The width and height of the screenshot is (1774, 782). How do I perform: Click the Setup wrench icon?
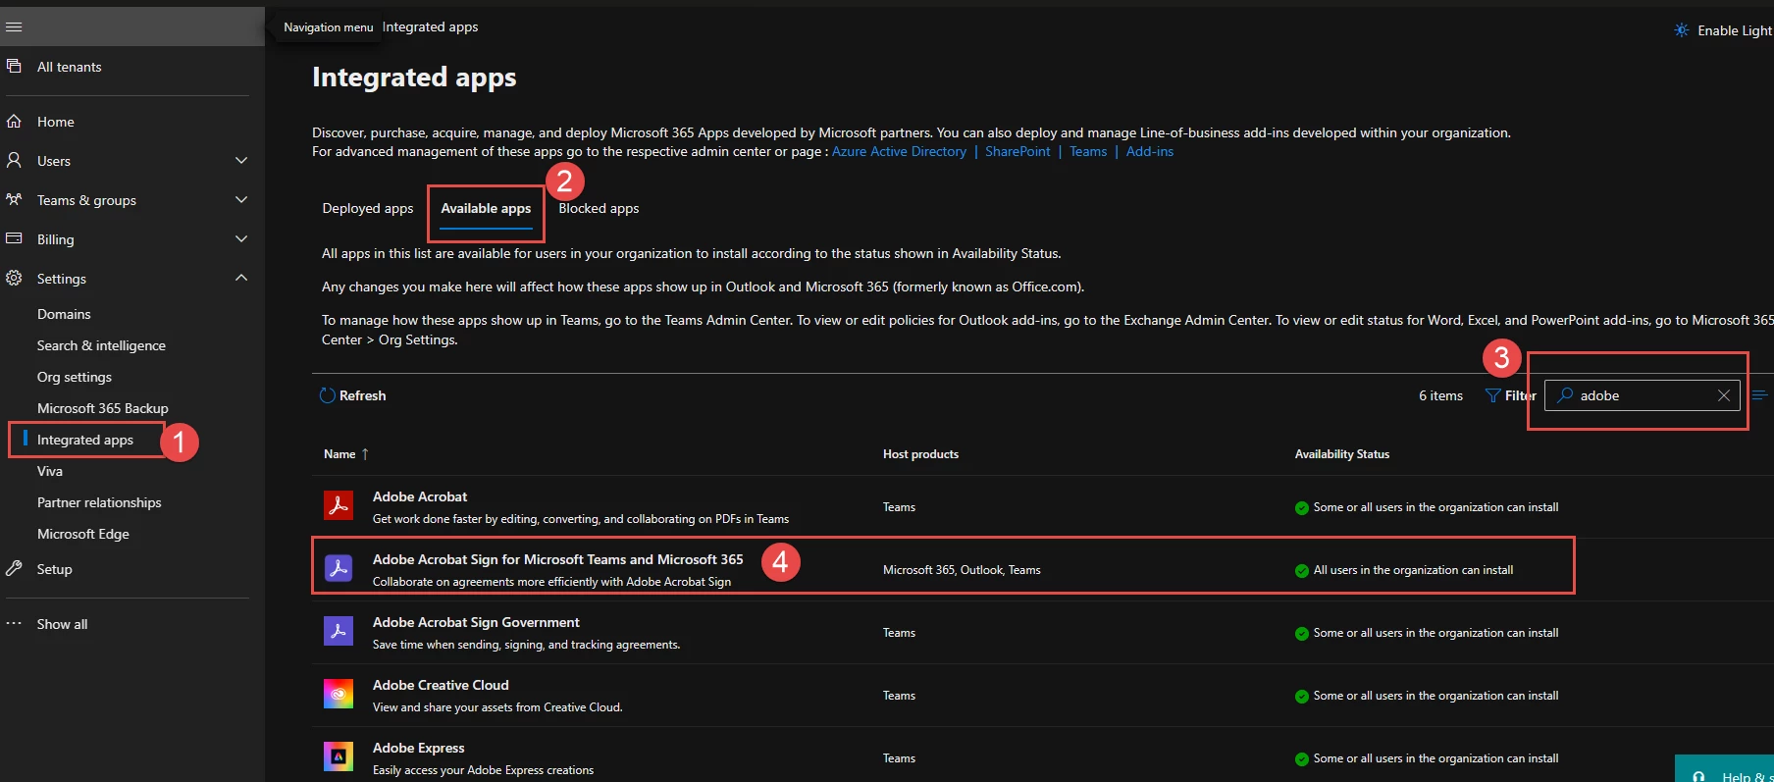point(14,568)
